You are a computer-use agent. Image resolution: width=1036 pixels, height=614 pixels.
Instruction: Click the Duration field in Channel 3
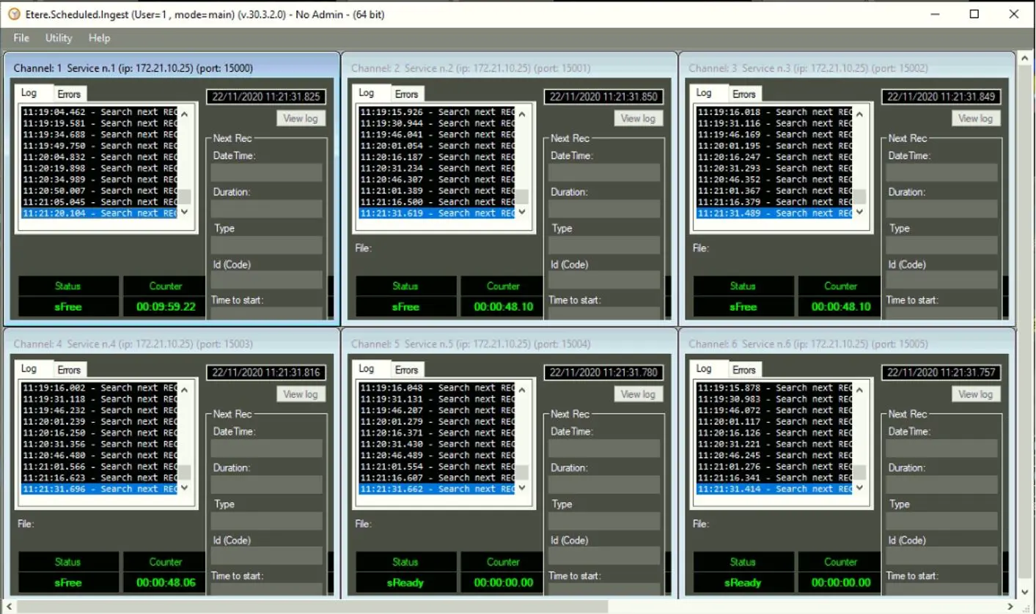tap(941, 209)
